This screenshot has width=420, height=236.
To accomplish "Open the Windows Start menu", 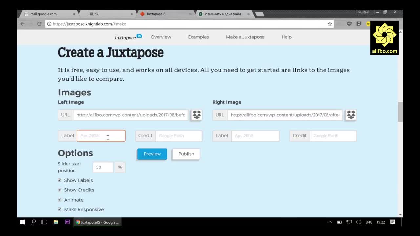I will point(22,222).
